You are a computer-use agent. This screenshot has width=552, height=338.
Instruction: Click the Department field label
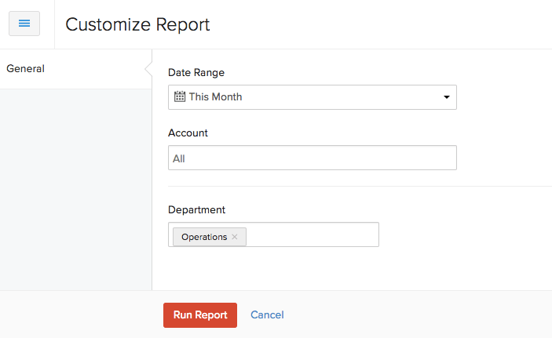coord(196,210)
